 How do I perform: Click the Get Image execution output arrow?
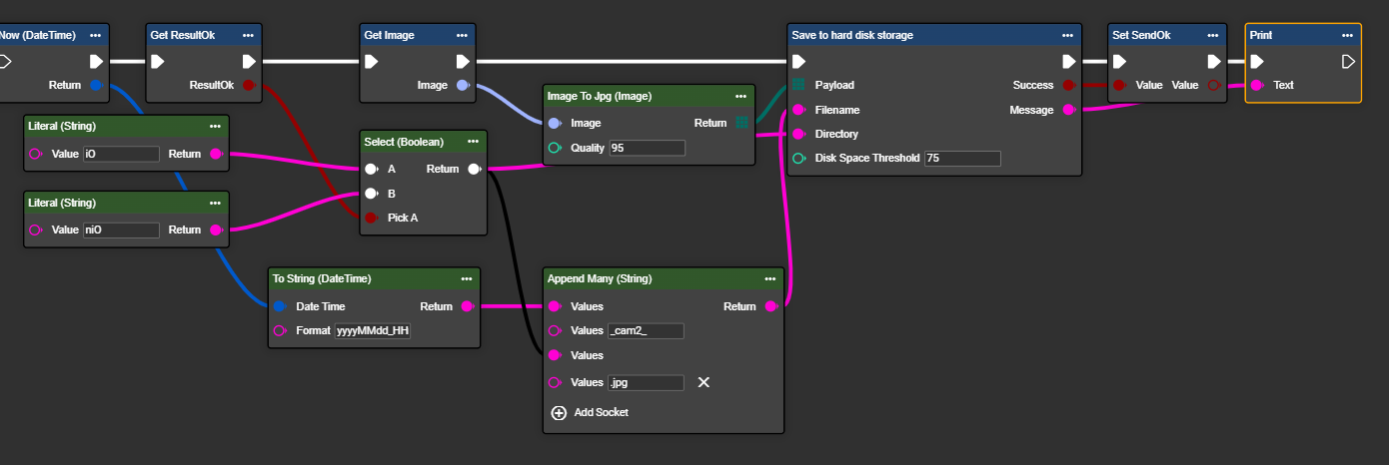(x=461, y=62)
